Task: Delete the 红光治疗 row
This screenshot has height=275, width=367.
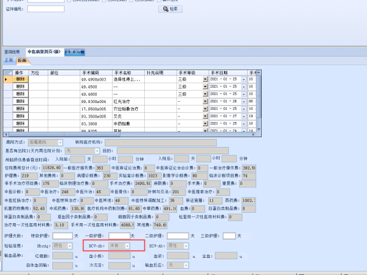Action: click(x=20, y=101)
